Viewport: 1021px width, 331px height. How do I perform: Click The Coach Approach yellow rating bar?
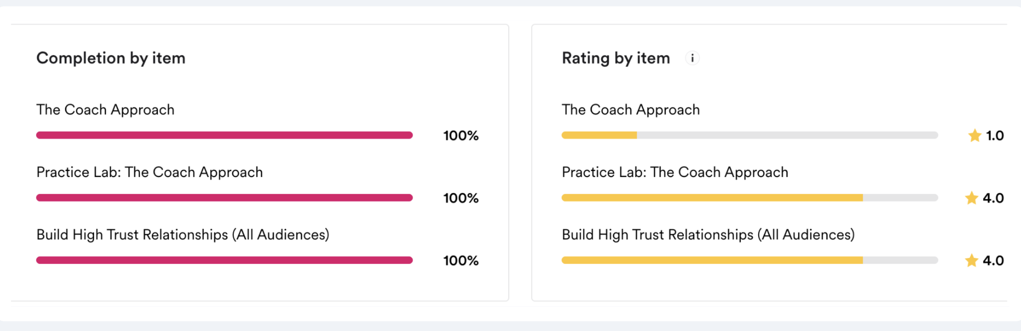[x=750, y=135]
